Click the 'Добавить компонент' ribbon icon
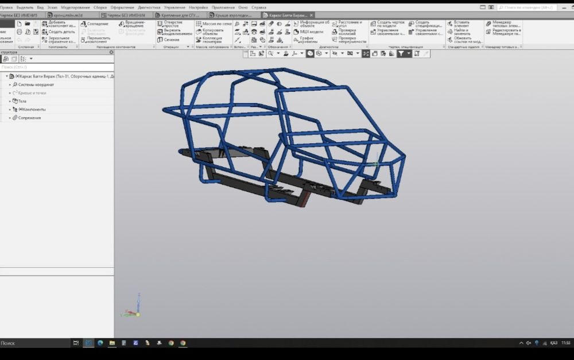574x360 pixels. click(45, 24)
